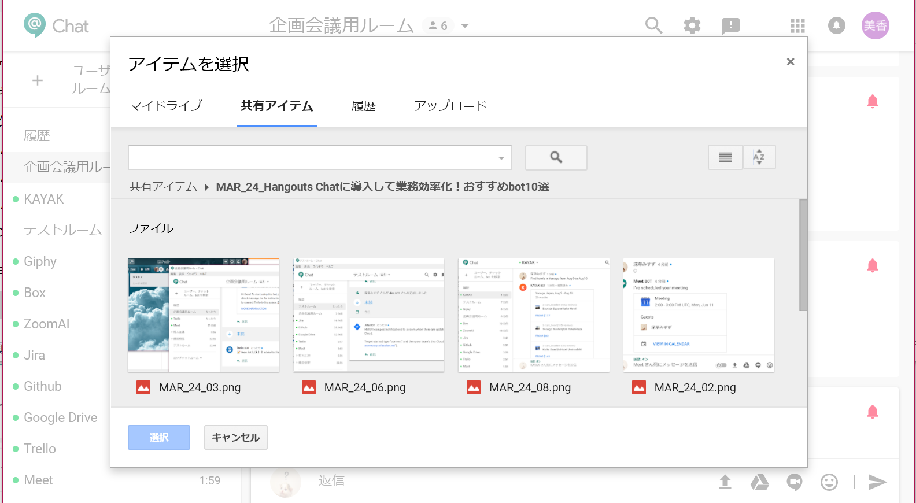Click the Google Drive icon in reply bar
Image resolution: width=916 pixels, height=503 pixels.
click(x=759, y=482)
